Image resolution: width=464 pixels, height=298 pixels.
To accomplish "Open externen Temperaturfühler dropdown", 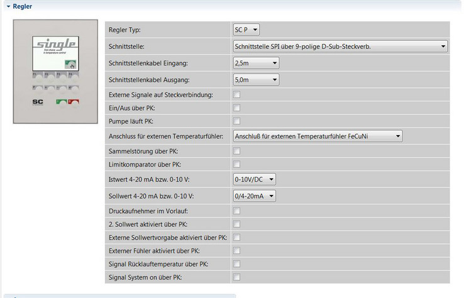I will tap(318, 136).
